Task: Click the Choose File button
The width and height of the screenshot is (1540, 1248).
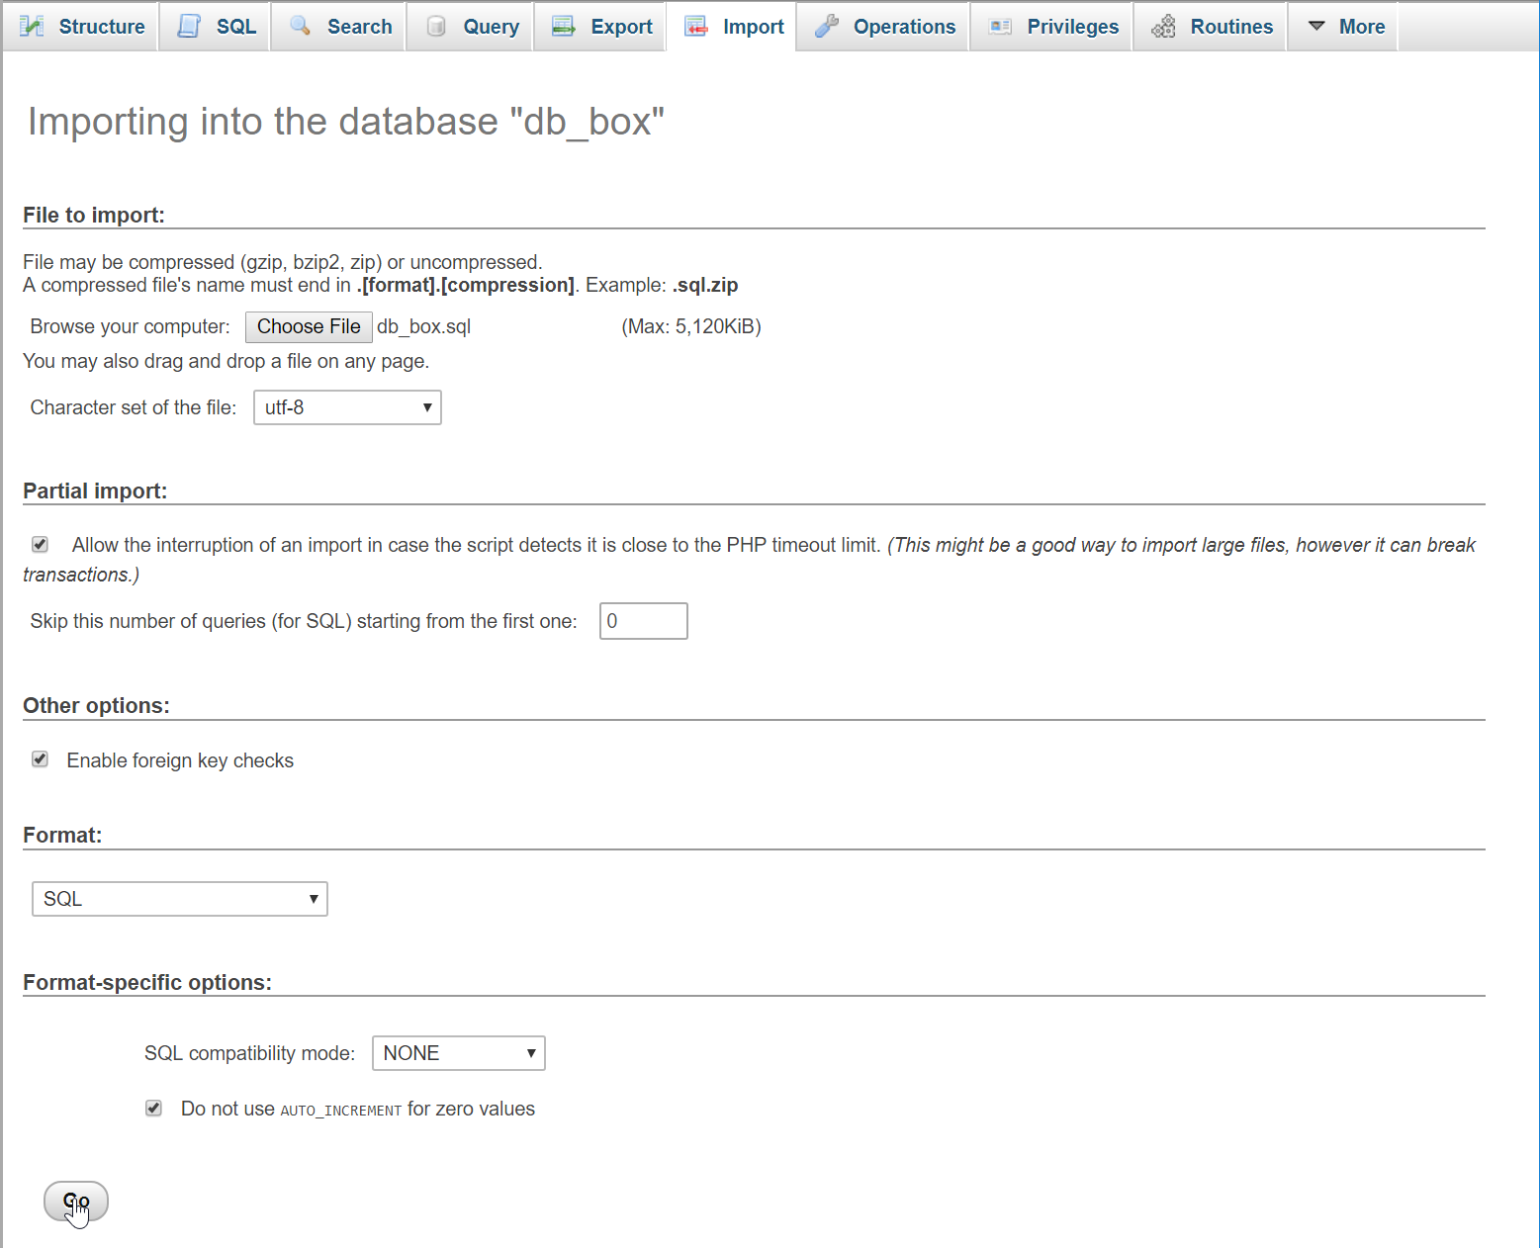Action: pyautogui.click(x=309, y=326)
